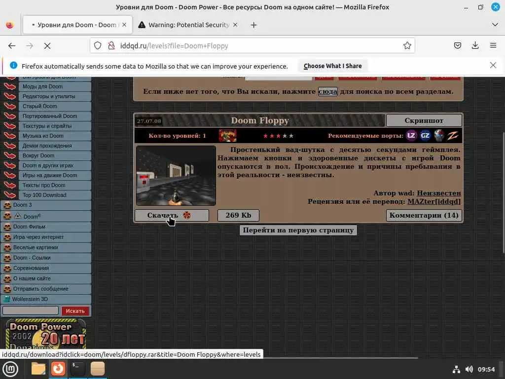
Task: Open Wolfenstein 3D sidebar section
Action: (46, 299)
